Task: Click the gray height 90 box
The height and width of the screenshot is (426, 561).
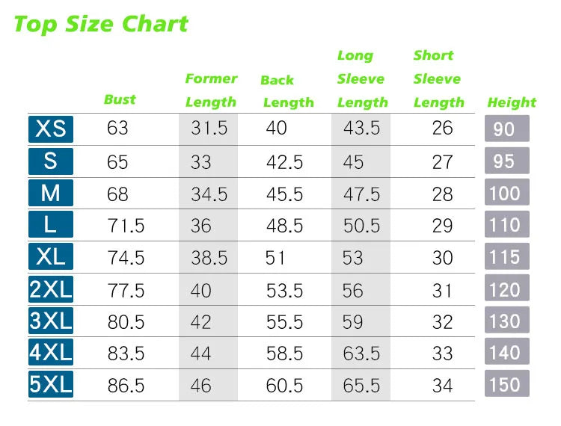Action: 507,129
